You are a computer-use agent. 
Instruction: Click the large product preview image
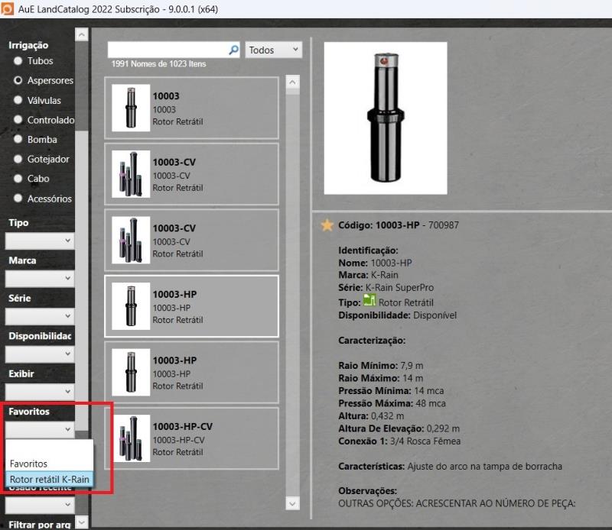click(x=385, y=118)
